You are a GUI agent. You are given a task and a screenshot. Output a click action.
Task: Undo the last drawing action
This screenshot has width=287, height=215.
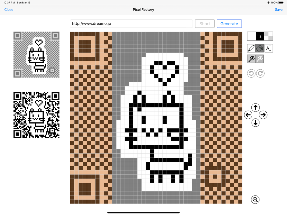251,73
